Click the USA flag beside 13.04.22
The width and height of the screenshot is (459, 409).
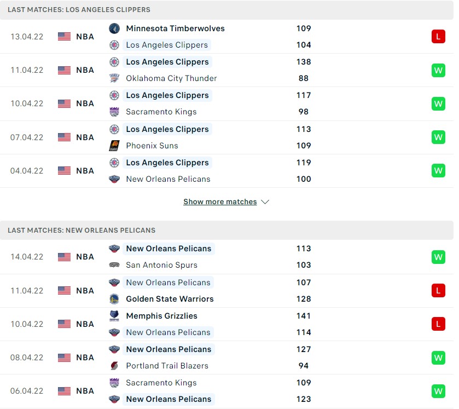pos(64,36)
